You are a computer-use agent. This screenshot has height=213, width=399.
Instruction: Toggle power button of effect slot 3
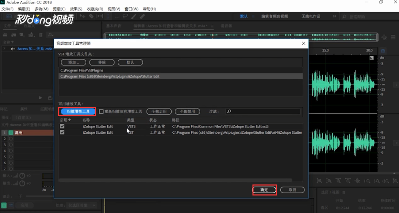point(11,145)
